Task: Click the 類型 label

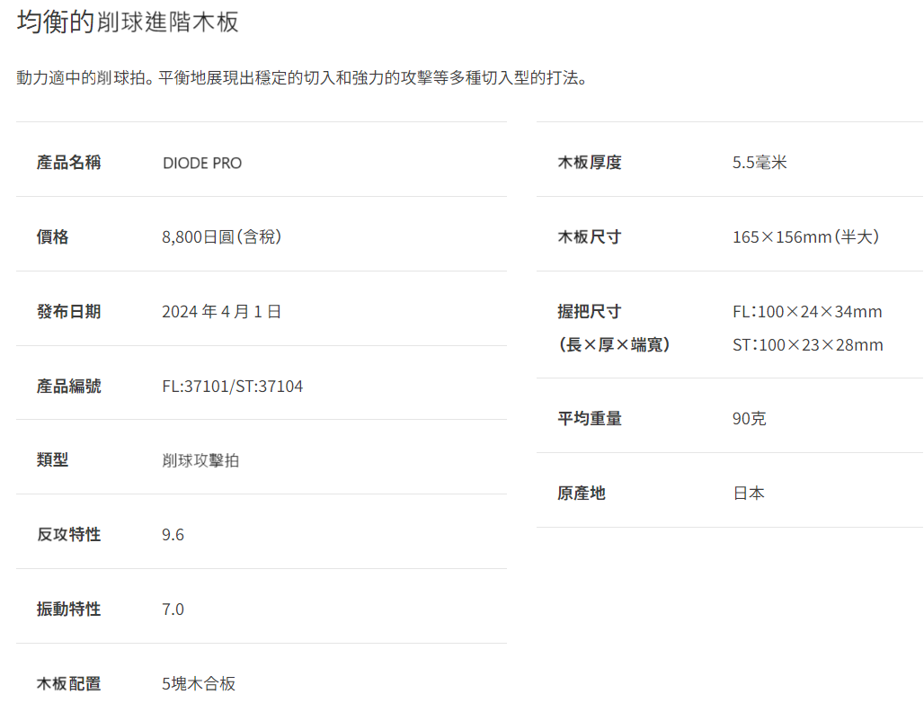Action: pos(52,459)
